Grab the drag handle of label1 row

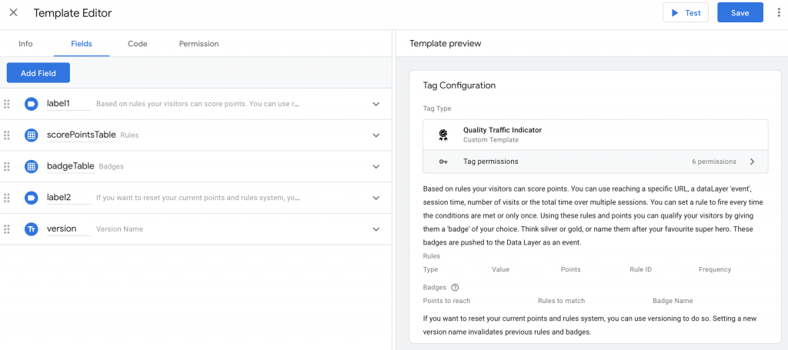pos(7,104)
